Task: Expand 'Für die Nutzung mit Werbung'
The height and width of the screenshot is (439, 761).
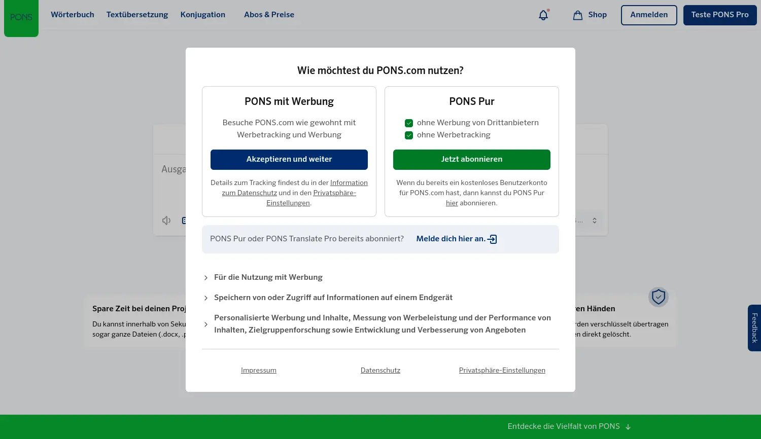Action: pos(206,278)
